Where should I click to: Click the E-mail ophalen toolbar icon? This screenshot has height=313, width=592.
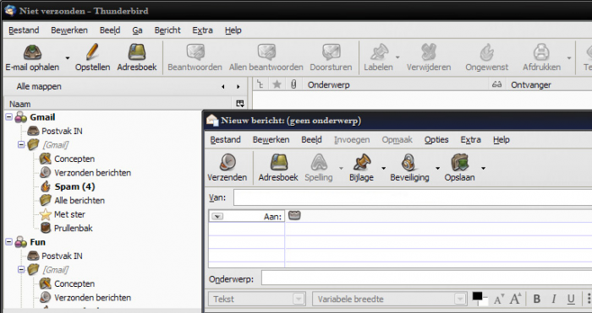(32, 52)
